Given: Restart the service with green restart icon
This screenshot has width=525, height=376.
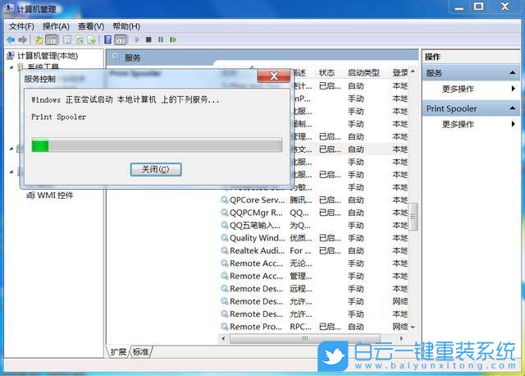Looking at the screenshot, I should (x=173, y=40).
